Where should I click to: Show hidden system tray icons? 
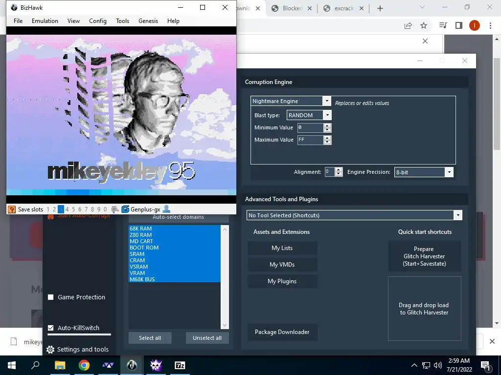tap(414, 365)
